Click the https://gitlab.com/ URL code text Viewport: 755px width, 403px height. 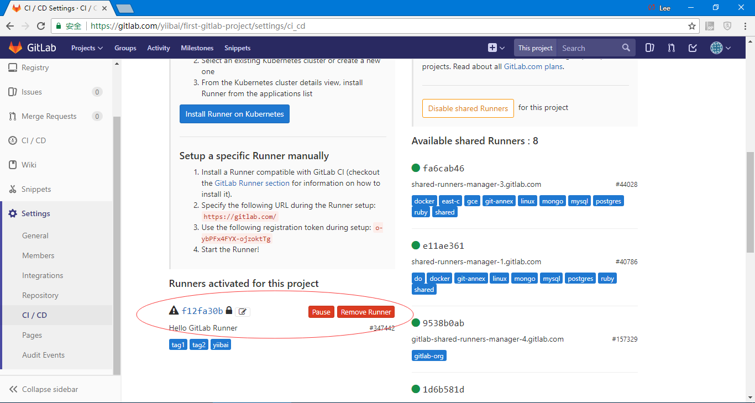click(x=240, y=217)
